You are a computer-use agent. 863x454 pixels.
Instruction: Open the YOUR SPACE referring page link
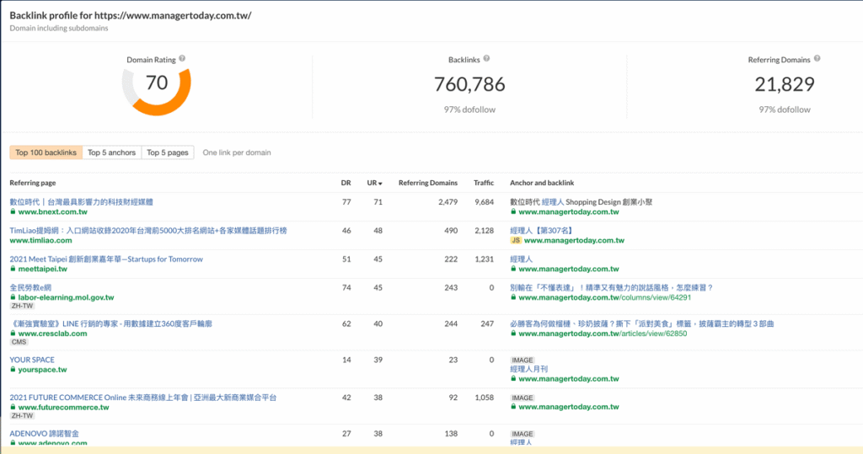pos(32,360)
